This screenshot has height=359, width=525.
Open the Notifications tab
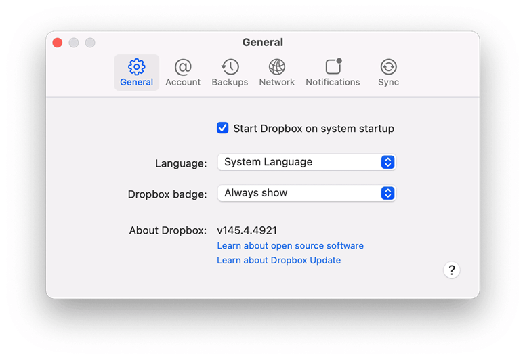coord(333,72)
